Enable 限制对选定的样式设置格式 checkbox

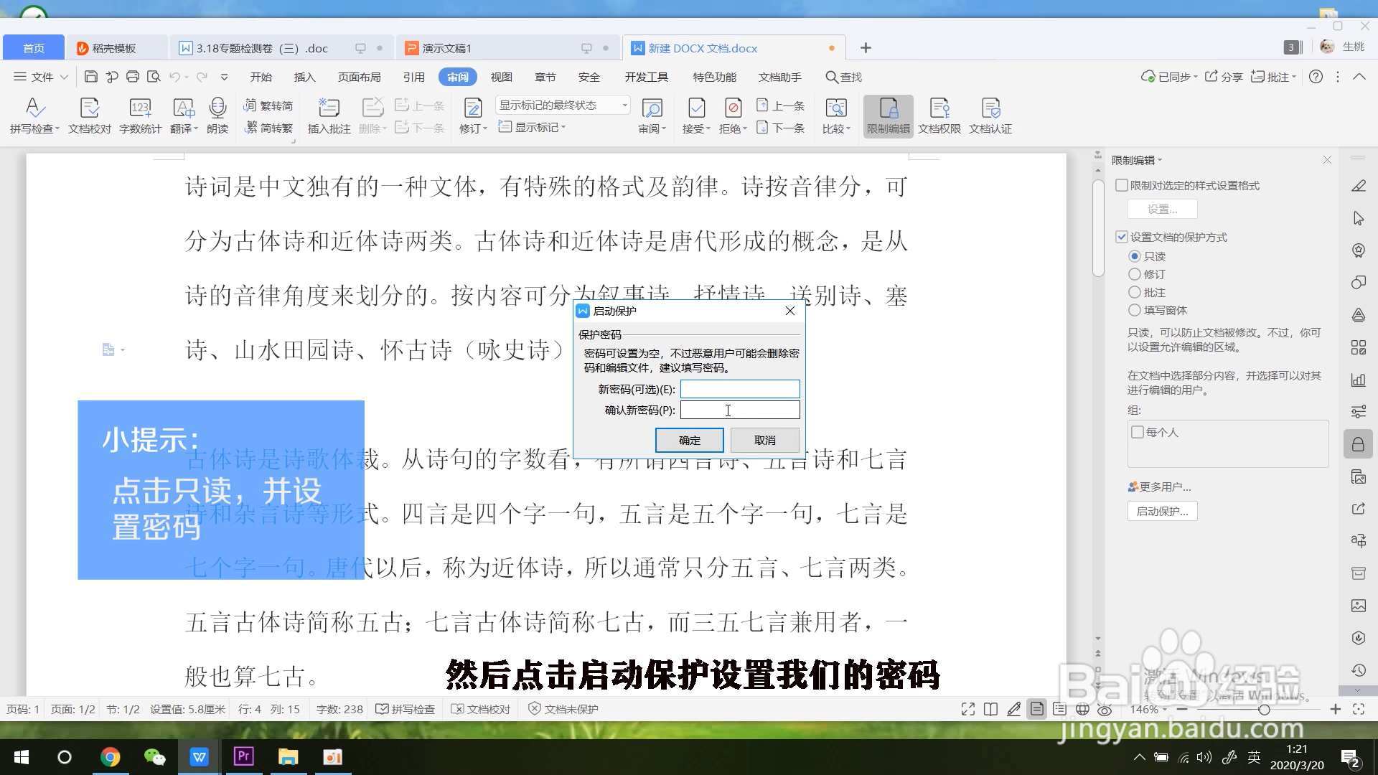pyautogui.click(x=1122, y=185)
